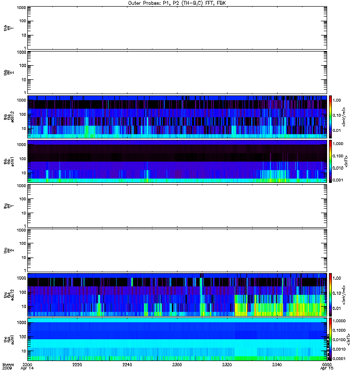Image resolution: width=354 pixels, height=378 pixels.
Task: Click the 'Apr 14' date label
Action: click(x=27, y=369)
